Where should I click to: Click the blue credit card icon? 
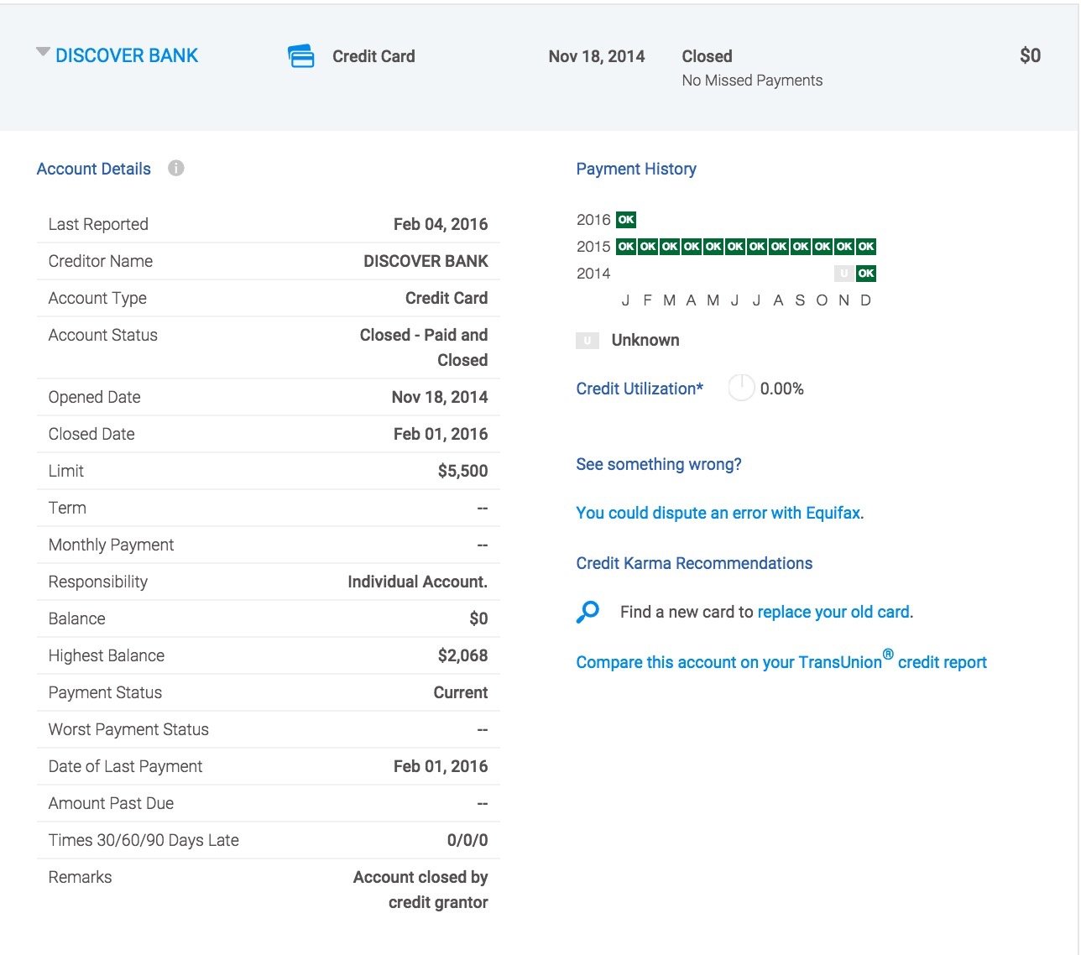301,56
